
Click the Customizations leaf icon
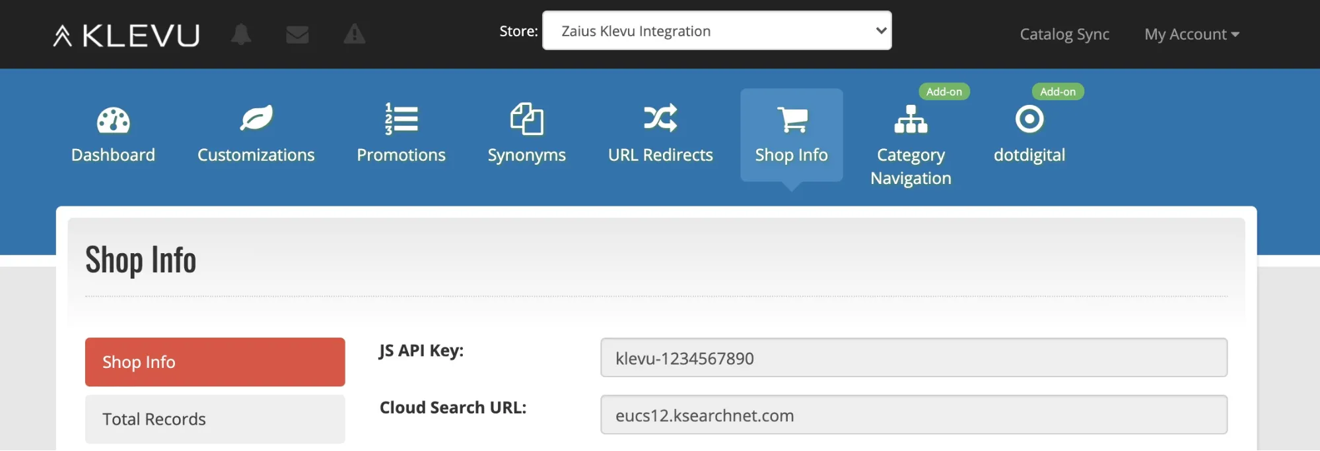(256, 119)
